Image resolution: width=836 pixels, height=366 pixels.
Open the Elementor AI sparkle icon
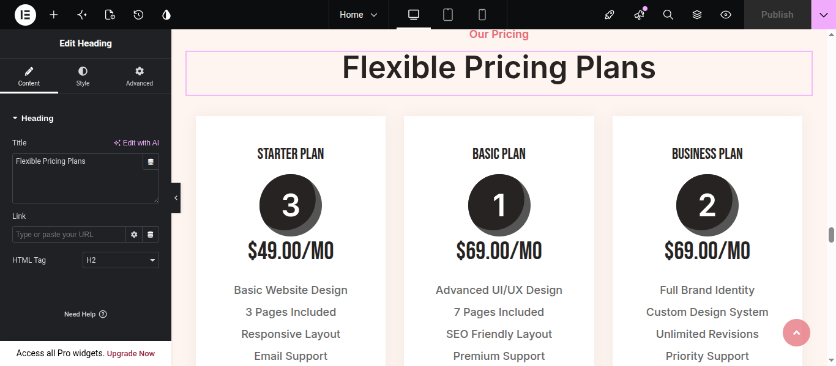(82, 15)
